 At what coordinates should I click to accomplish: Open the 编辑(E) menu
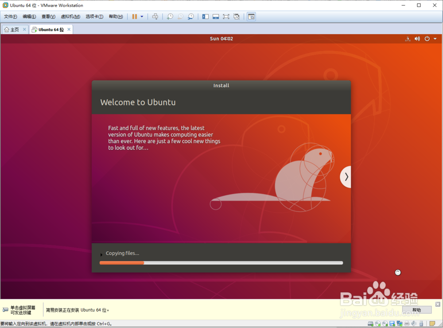pyautogui.click(x=29, y=17)
